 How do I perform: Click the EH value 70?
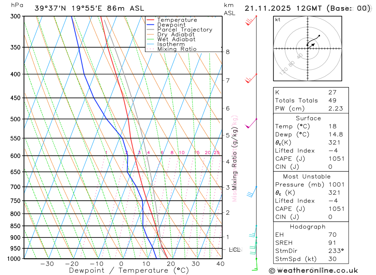pos(332,235)
